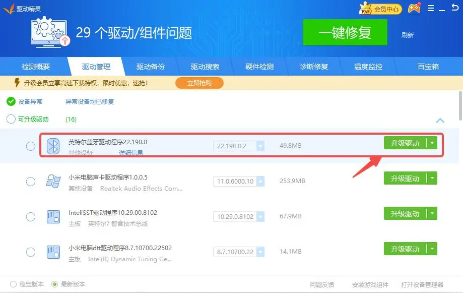463x293 pixels.
Task: Click the Xiaomi sound card driver Windows icon
Action: 53,182
